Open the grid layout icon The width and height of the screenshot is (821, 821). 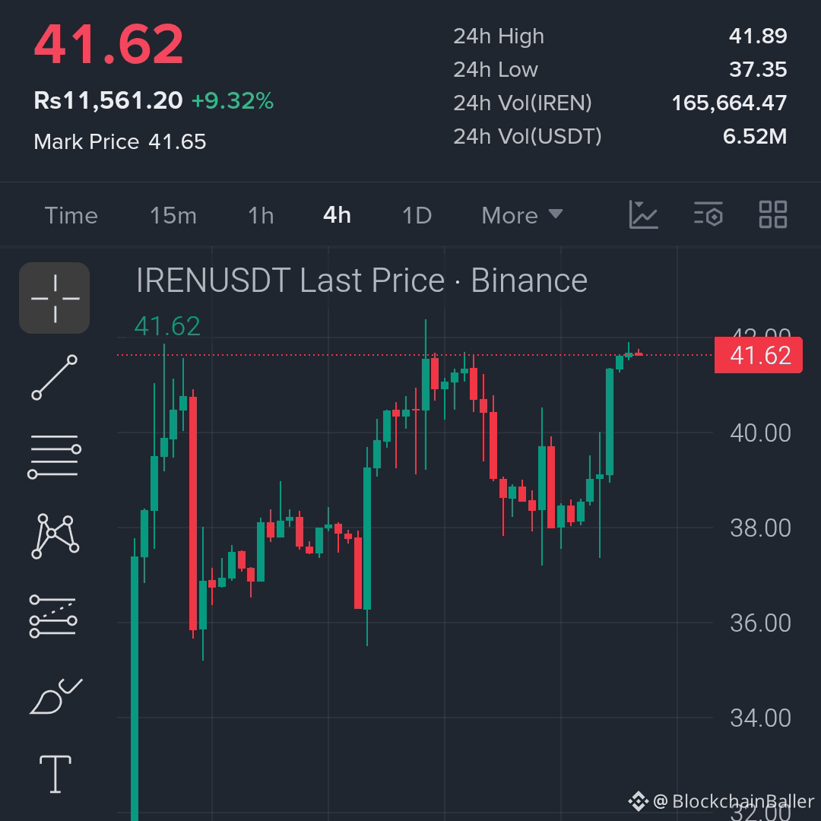click(x=773, y=214)
